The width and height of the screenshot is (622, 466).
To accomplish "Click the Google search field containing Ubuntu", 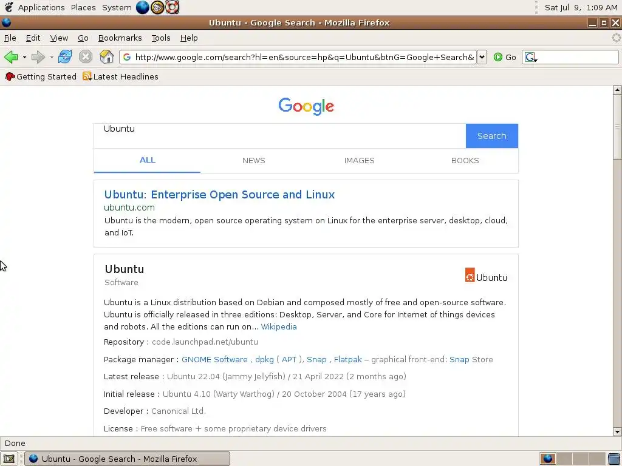I will tap(279, 135).
